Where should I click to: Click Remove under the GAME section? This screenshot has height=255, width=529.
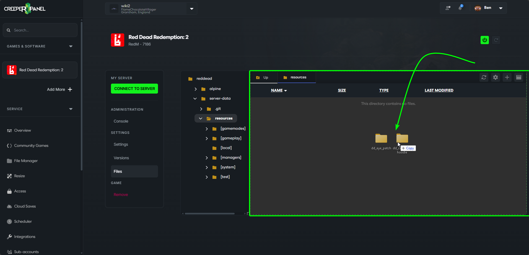tap(121, 194)
